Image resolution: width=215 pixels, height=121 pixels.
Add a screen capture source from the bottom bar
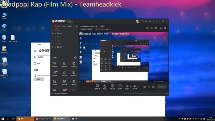97,87
